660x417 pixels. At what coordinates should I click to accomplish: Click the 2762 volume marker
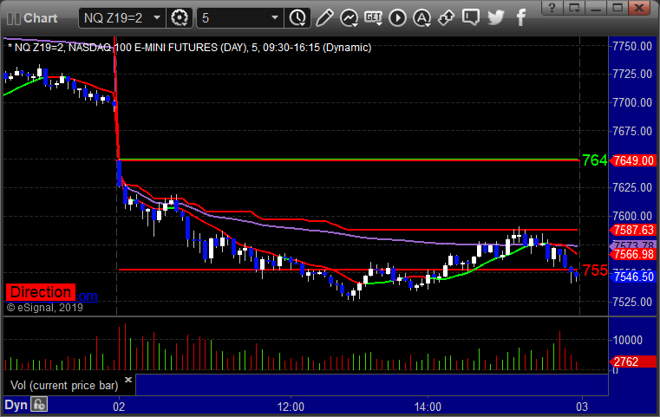tap(633, 362)
